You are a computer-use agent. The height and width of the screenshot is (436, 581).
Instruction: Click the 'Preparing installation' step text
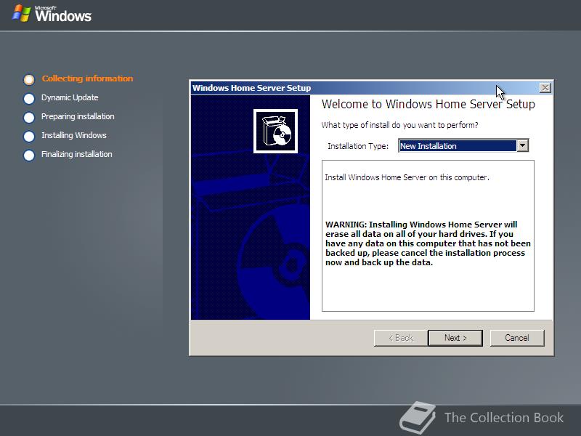[78, 116]
